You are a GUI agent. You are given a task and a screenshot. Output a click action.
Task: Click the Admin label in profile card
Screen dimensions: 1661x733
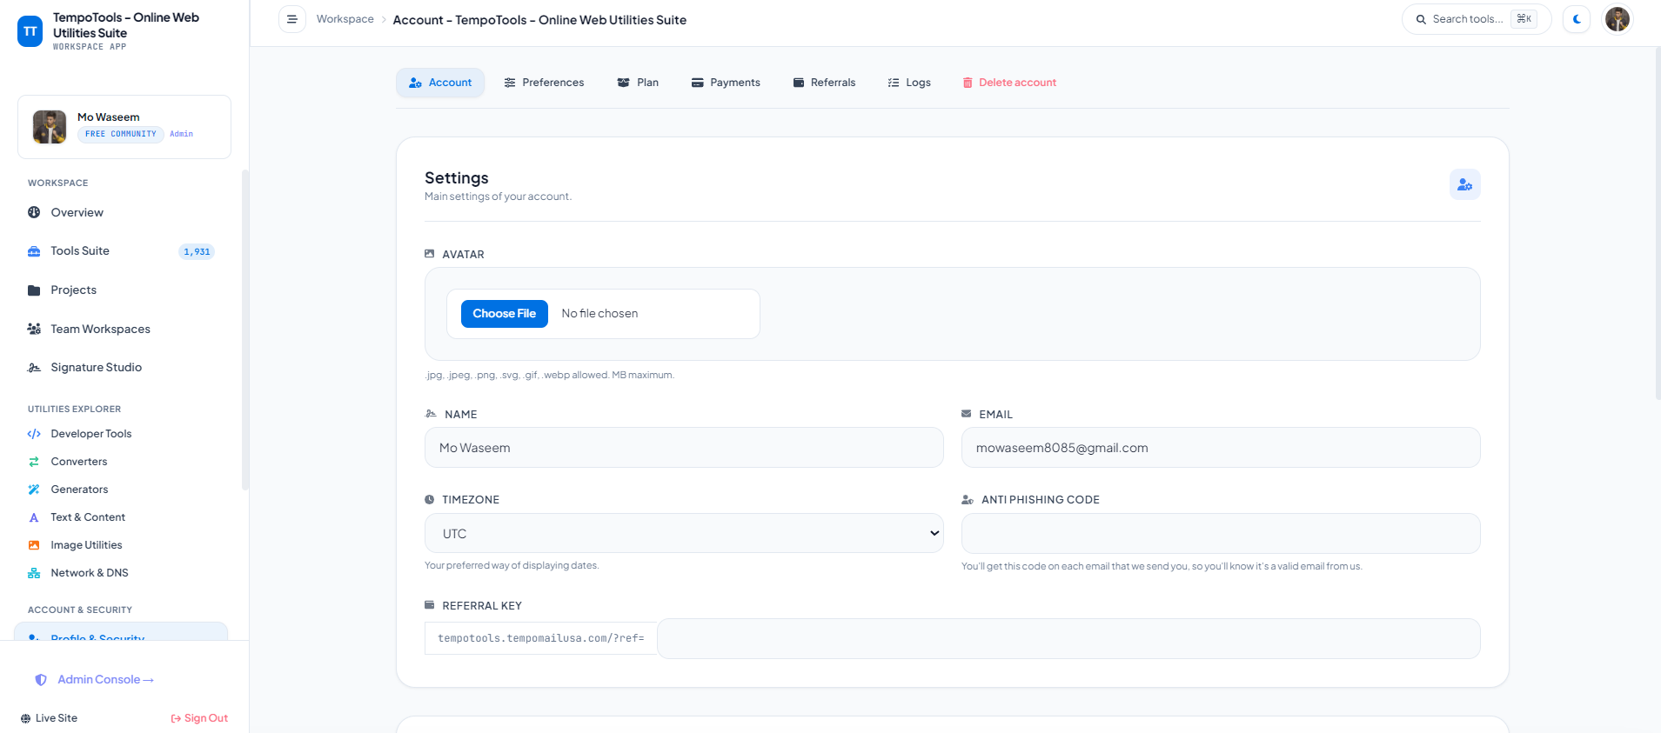click(182, 134)
